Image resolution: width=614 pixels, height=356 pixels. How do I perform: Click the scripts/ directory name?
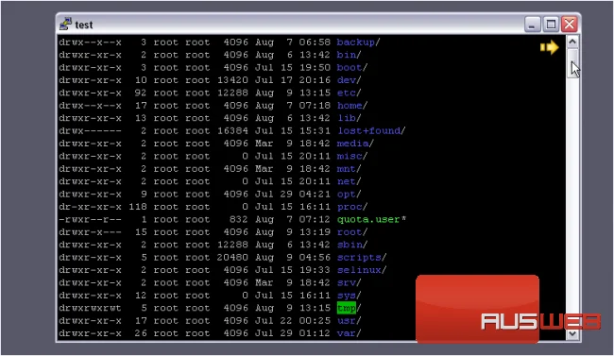point(362,257)
